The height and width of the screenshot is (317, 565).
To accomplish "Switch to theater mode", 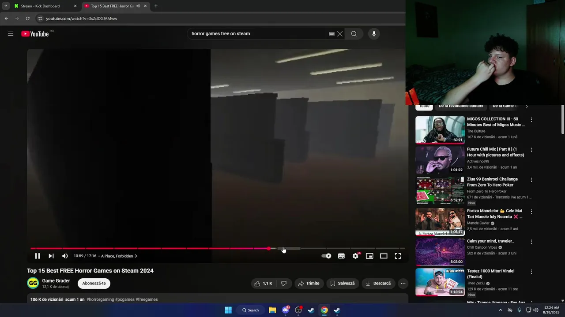I will 384,256.
